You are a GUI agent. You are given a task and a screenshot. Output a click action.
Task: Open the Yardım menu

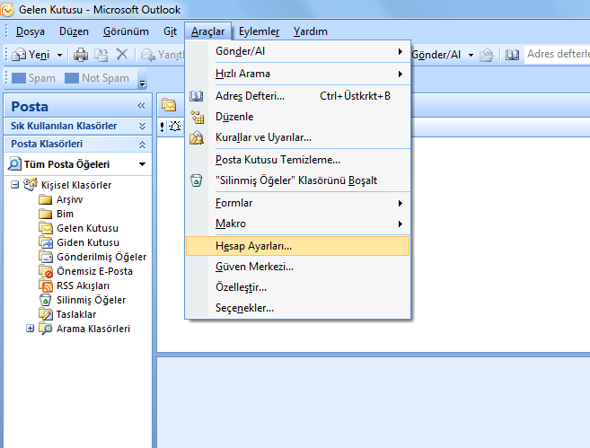pyautogui.click(x=311, y=31)
